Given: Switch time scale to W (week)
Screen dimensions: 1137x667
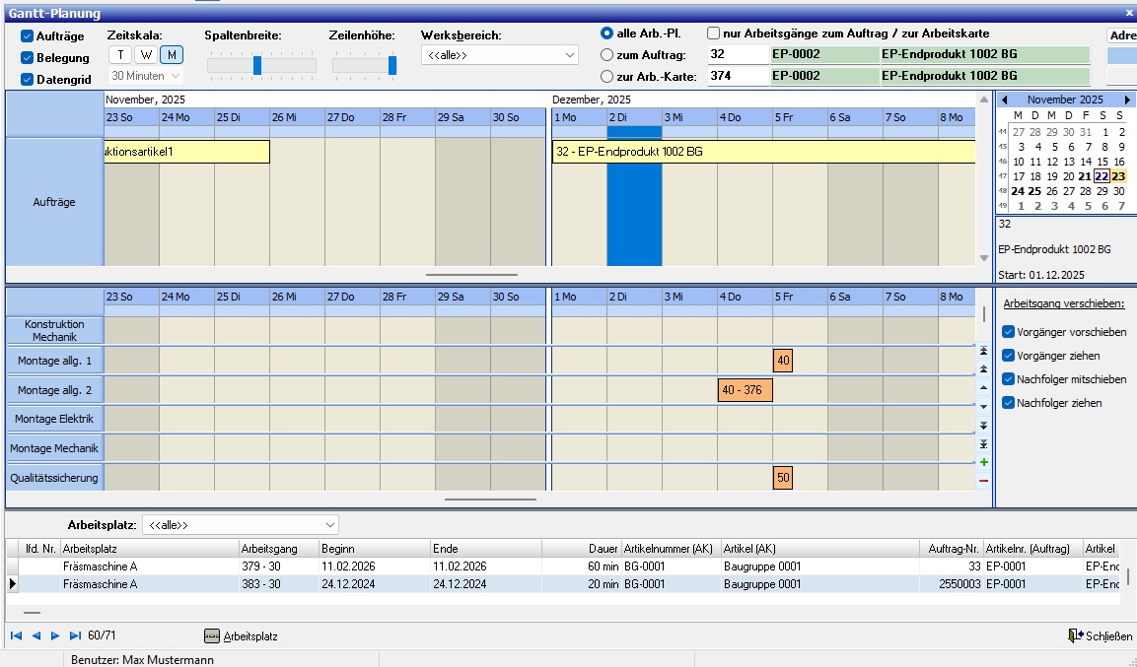Looking at the screenshot, I should (x=146, y=55).
